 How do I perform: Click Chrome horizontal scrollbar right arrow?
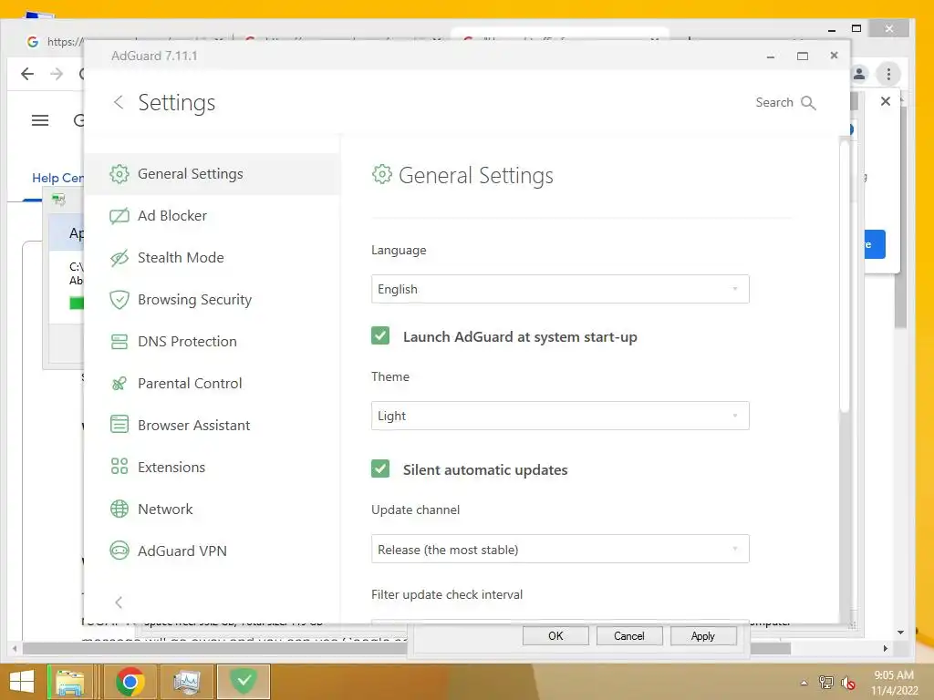[x=885, y=648]
